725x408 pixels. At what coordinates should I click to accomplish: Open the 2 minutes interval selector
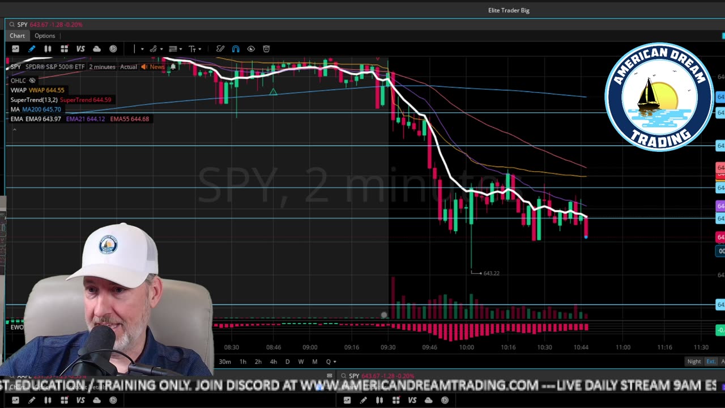coord(102,67)
